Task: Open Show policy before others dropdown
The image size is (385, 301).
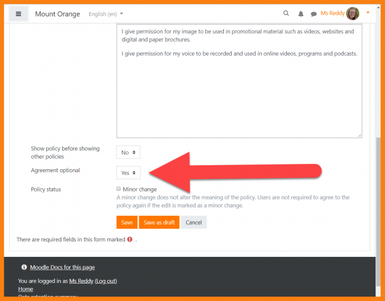Action: pyautogui.click(x=128, y=152)
